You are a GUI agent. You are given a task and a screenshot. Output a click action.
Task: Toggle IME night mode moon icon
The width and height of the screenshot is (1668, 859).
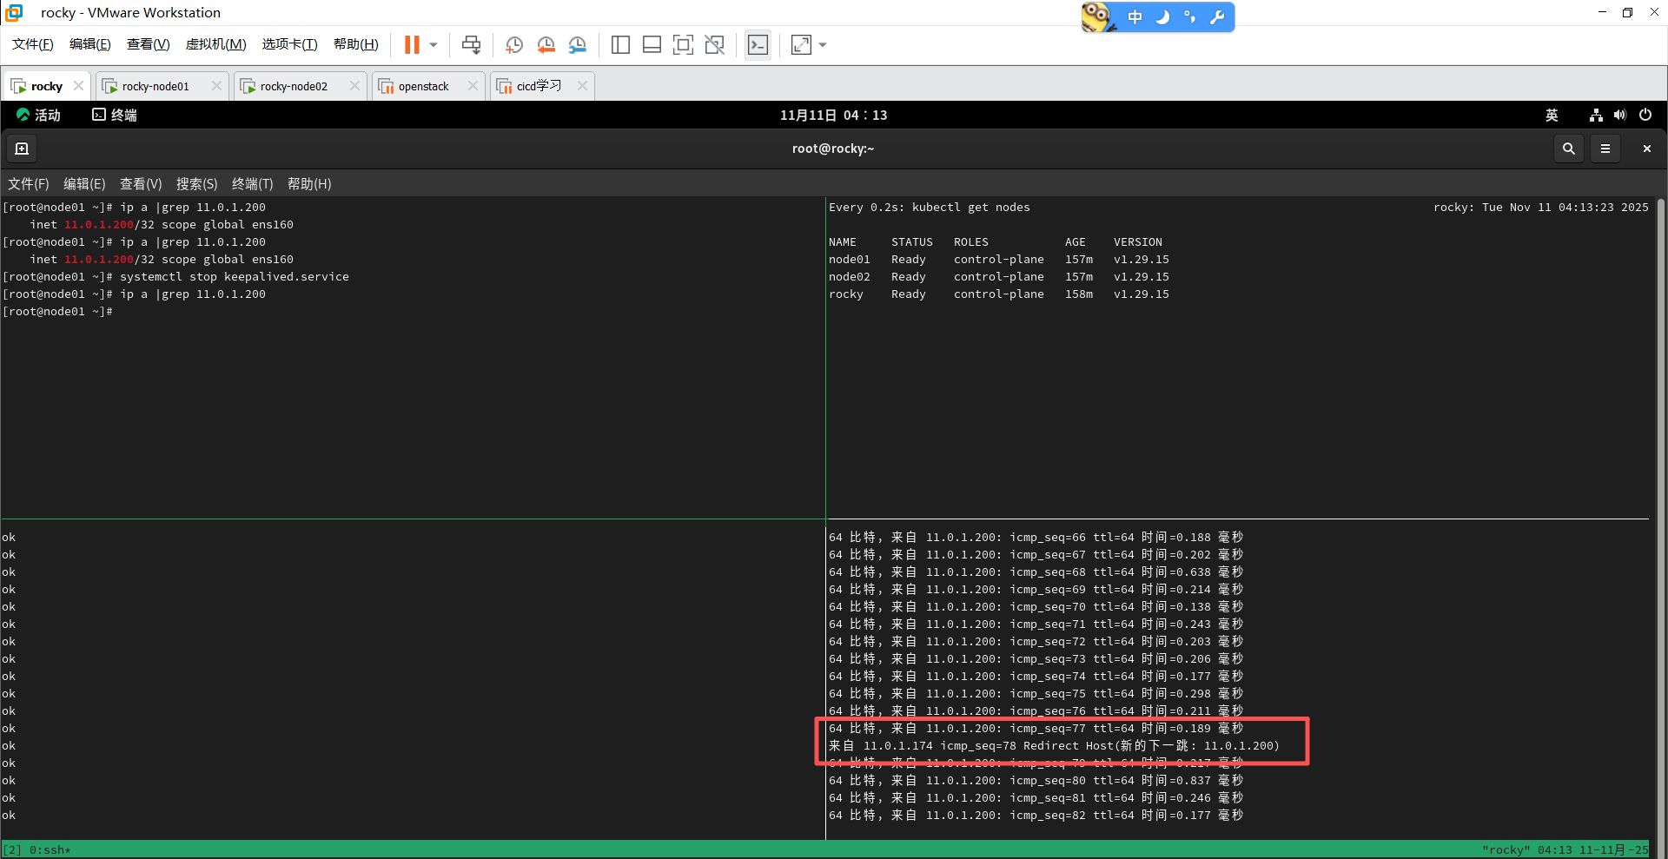tap(1162, 17)
